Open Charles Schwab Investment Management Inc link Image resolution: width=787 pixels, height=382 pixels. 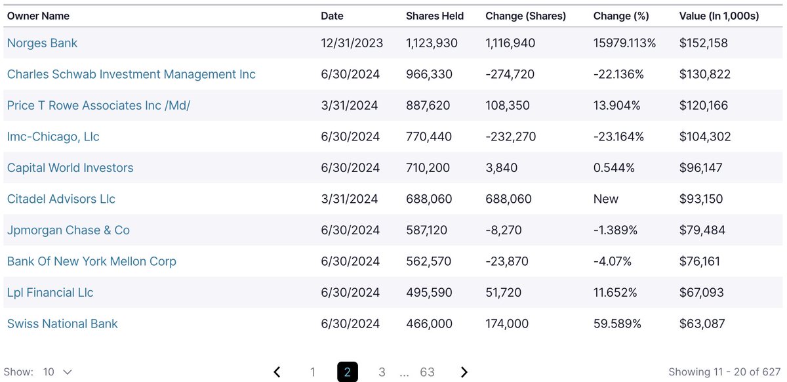[x=131, y=74]
